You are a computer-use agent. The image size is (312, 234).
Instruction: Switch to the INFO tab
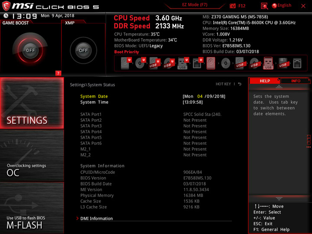296,81
